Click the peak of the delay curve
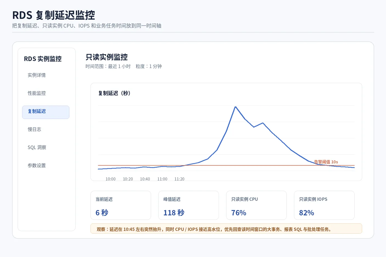This screenshot has height=257, width=386. pyautogui.click(x=235, y=107)
